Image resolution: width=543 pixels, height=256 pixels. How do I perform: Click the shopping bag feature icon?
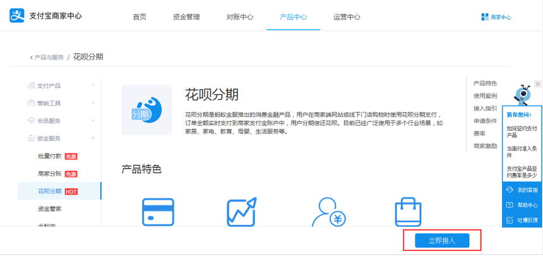[x=409, y=212]
